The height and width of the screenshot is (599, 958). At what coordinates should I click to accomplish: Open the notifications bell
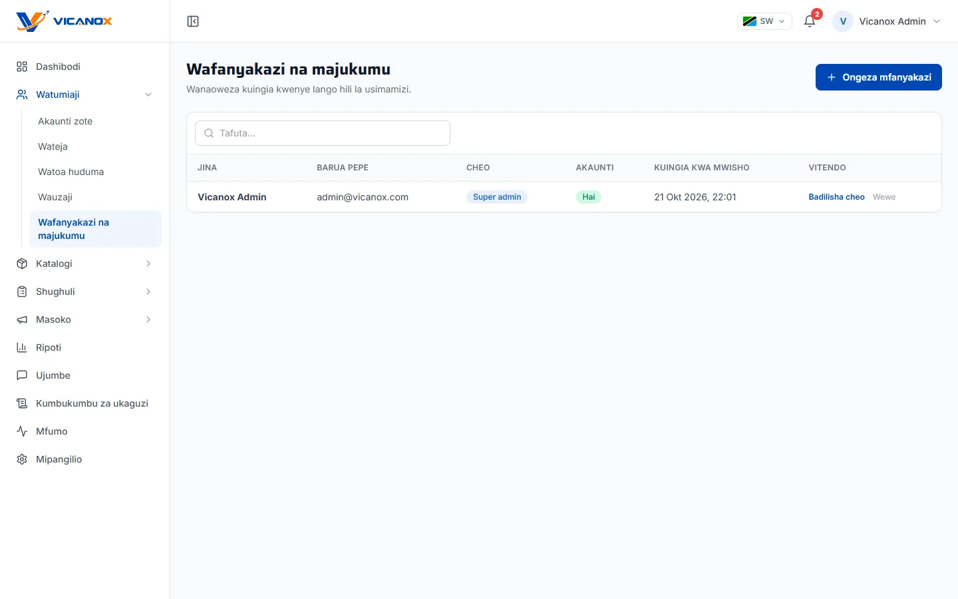pyautogui.click(x=810, y=21)
